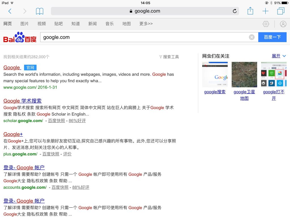Open 百度快照 for plus.google.com
The image size is (290, 217).
pos(51,154)
